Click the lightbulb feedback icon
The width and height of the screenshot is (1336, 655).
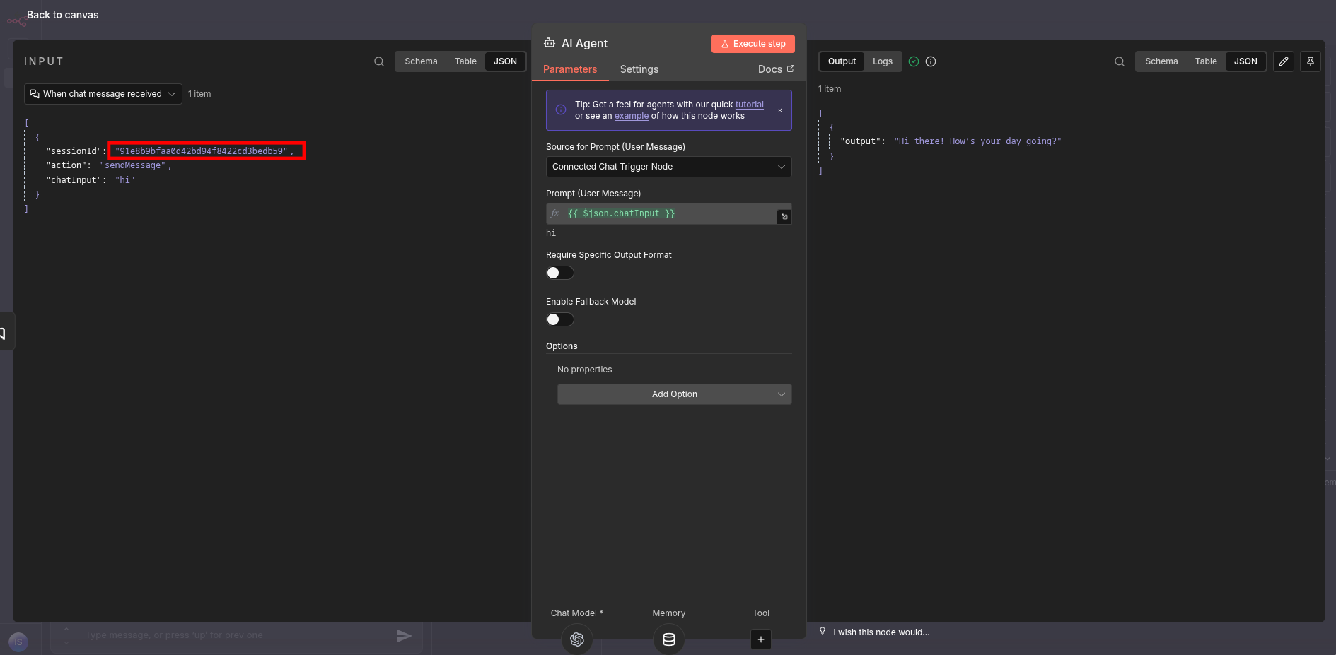pyautogui.click(x=823, y=632)
